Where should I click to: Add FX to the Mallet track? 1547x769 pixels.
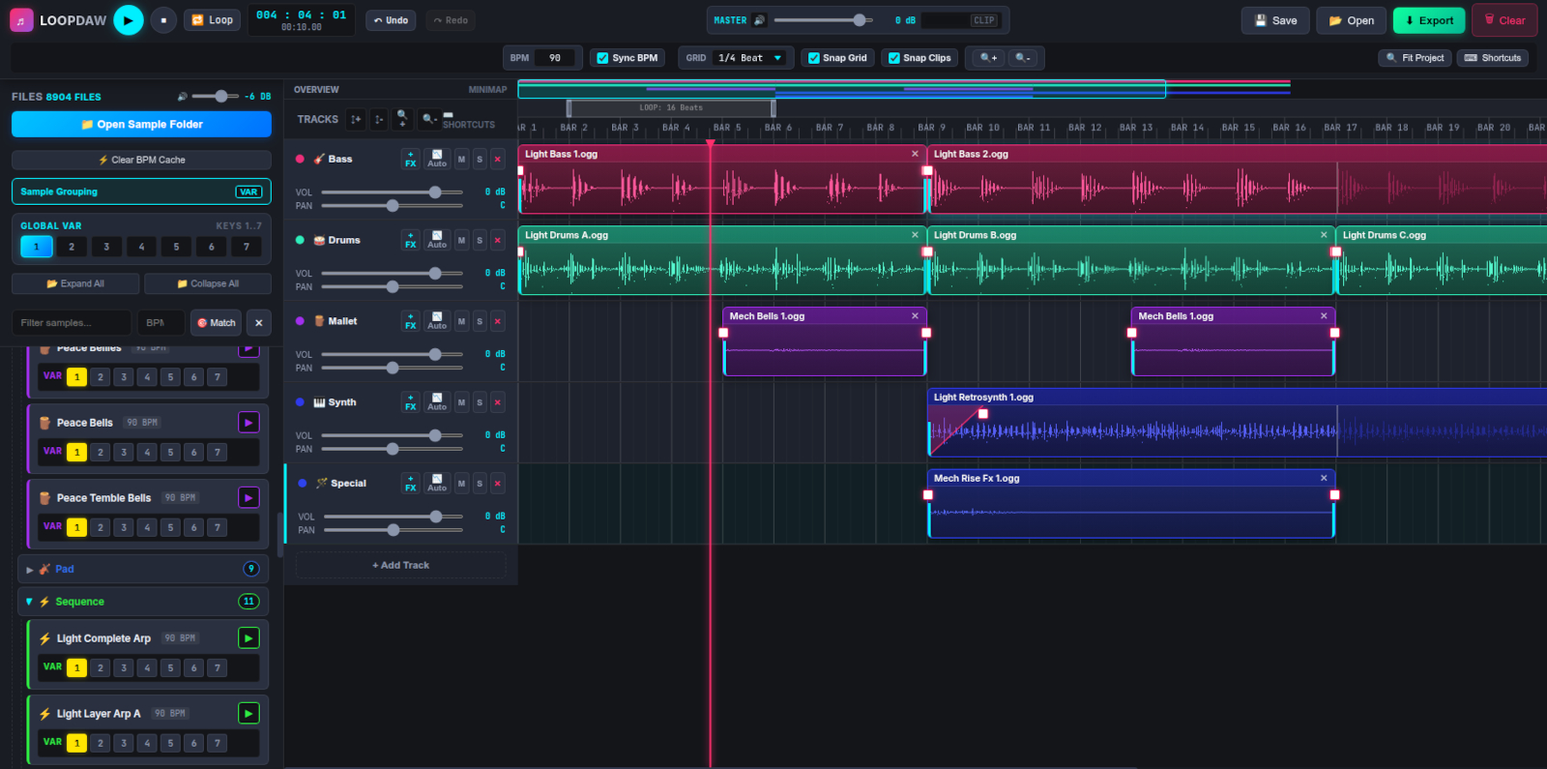(410, 322)
